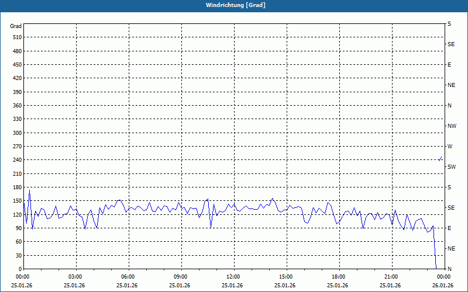Click the E compass label level with 450
Screen dimensions: 468x292
449,65
